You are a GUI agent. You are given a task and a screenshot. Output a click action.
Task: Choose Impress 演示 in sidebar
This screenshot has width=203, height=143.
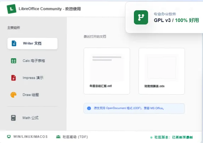coord(33,78)
